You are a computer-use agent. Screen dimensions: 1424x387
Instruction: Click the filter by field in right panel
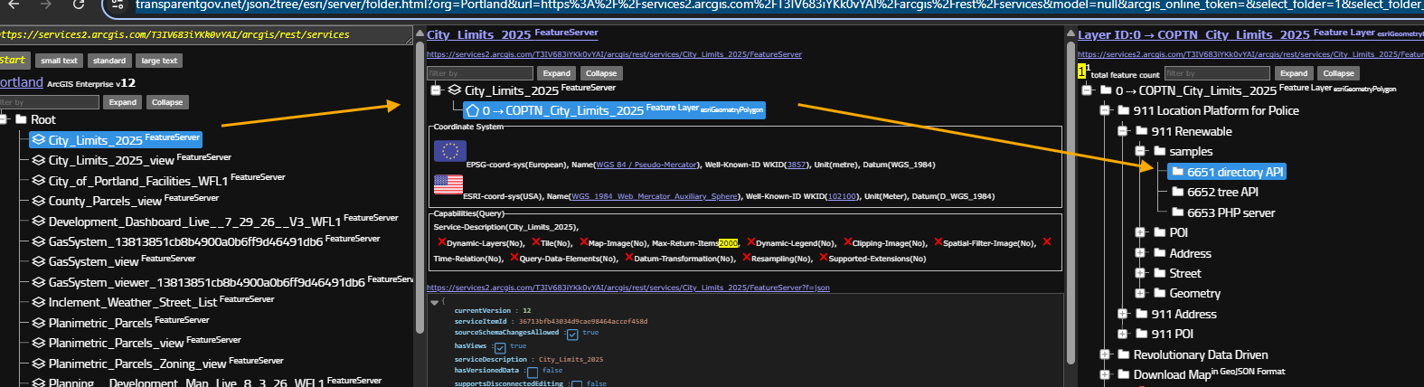point(1217,73)
